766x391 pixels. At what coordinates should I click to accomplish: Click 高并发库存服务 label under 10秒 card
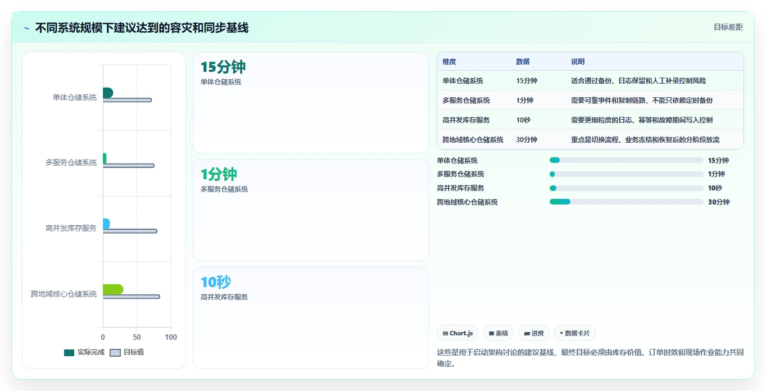(224, 297)
